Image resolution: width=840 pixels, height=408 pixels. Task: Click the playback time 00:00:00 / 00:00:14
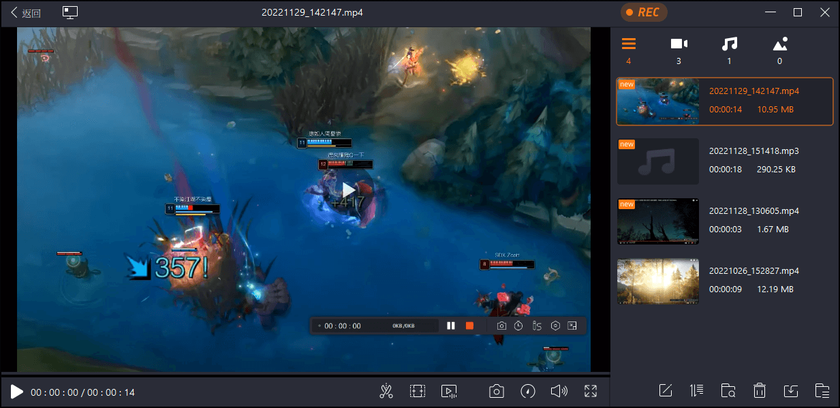pos(82,392)
